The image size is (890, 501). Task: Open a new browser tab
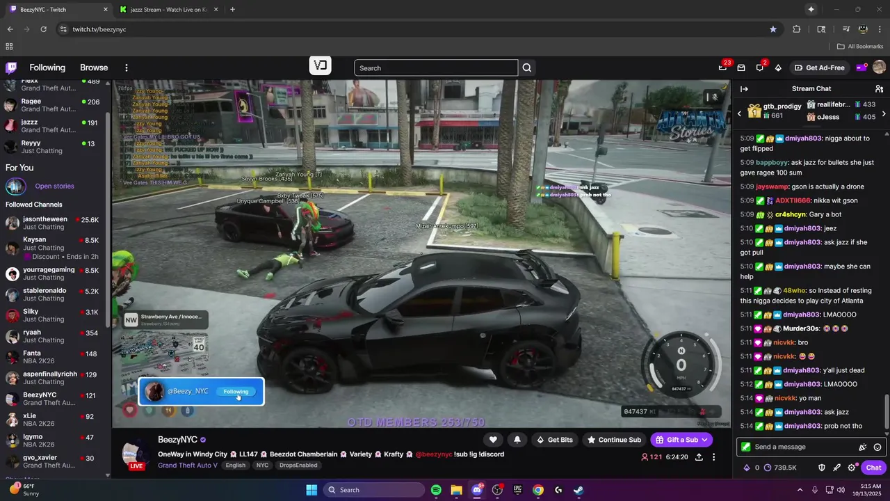[232, 10]
